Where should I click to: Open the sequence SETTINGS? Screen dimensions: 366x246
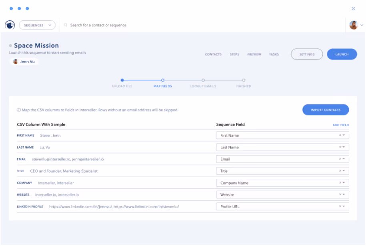(306, 54)
